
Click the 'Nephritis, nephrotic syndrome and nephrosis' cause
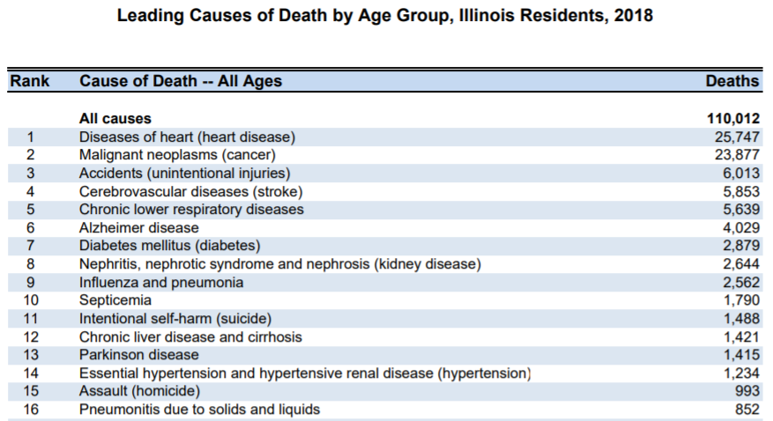pos(280,264)
